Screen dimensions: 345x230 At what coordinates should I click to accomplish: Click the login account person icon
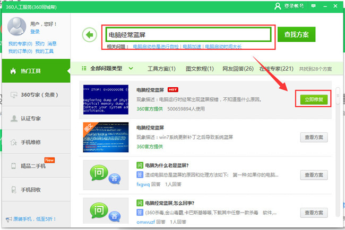[278, 6]
